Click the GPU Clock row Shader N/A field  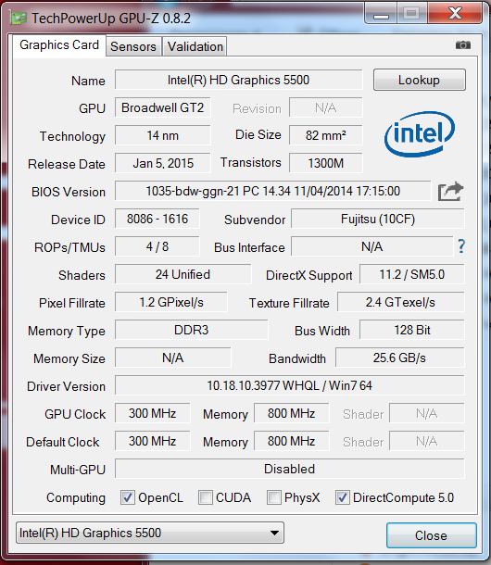[427, 413]
